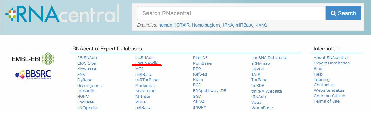The image size is (371, 120).
Task: Open the ENA database link
Action: tap(81, 74)
